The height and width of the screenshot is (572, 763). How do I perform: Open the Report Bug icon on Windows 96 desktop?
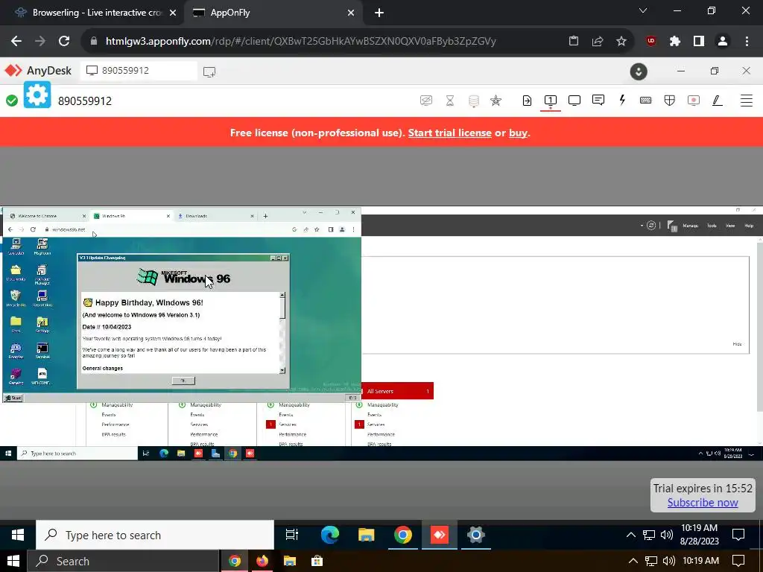point(42,299)
